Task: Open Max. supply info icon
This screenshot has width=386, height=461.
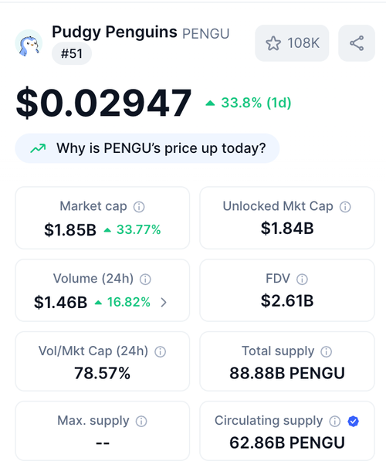Action: (141, 422)
